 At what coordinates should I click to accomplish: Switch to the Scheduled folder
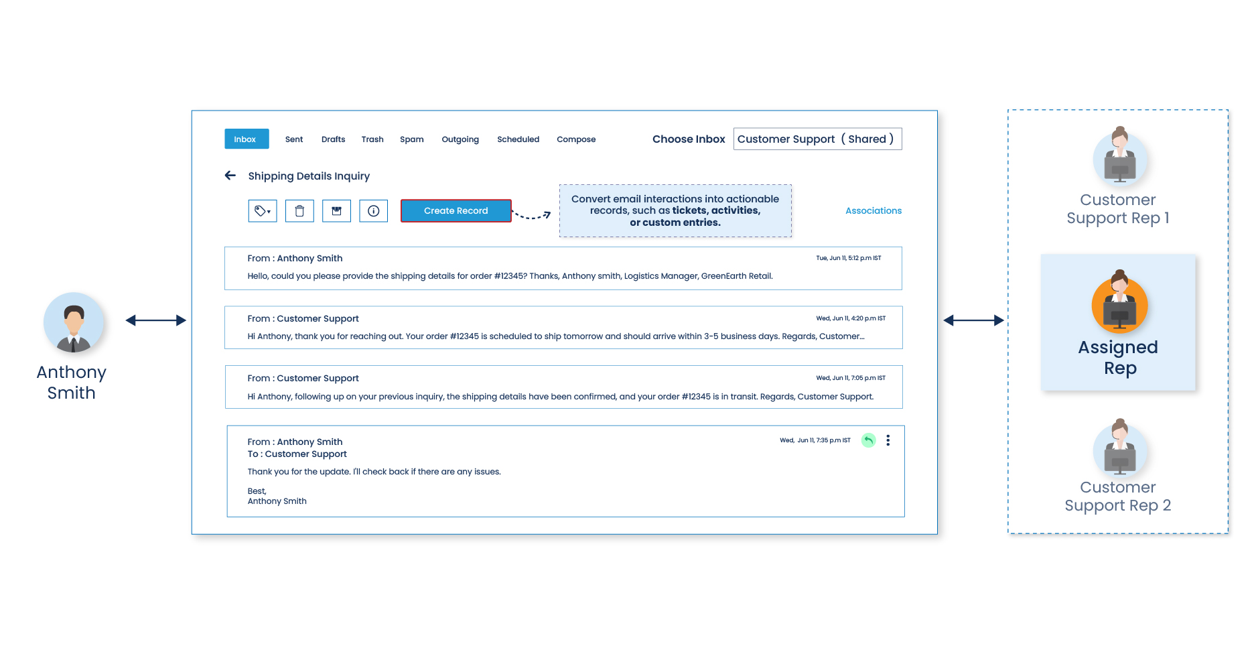[518, 139]
